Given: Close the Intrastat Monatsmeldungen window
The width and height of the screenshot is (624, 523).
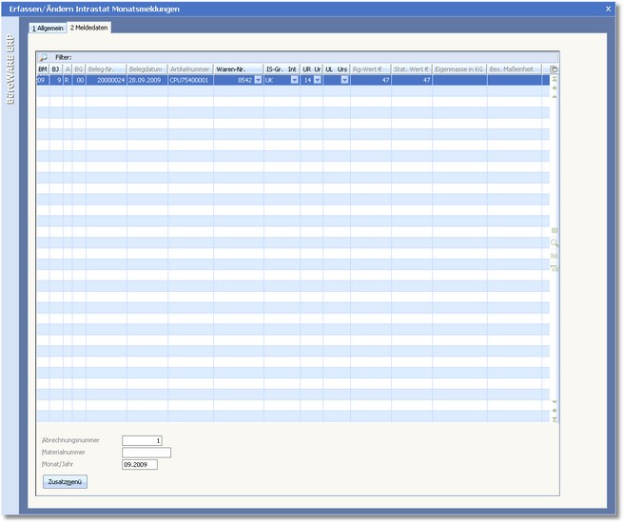Looking at the screenshot, I should coord(609,9).
